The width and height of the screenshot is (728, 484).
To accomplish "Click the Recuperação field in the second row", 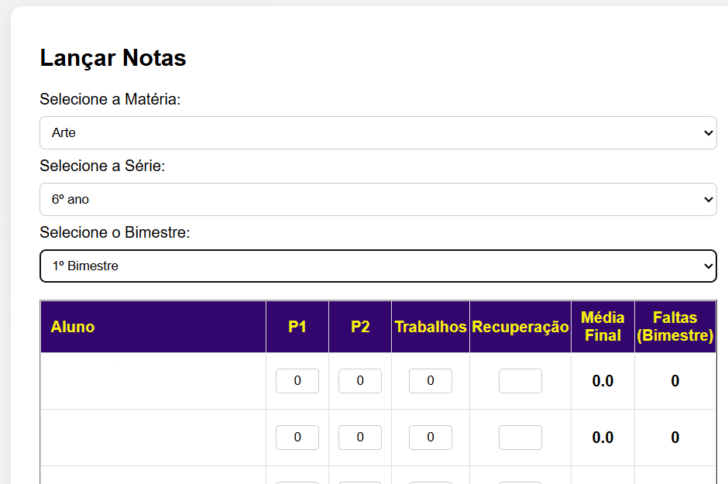I will (x=520, y=437).
